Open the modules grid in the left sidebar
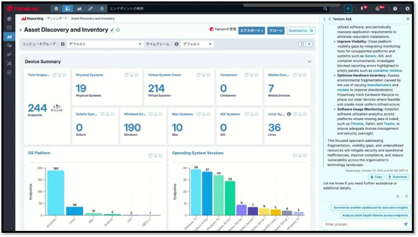Image resolution: width=418 pixels, height=237 pixels. click(x=9, y=28)
